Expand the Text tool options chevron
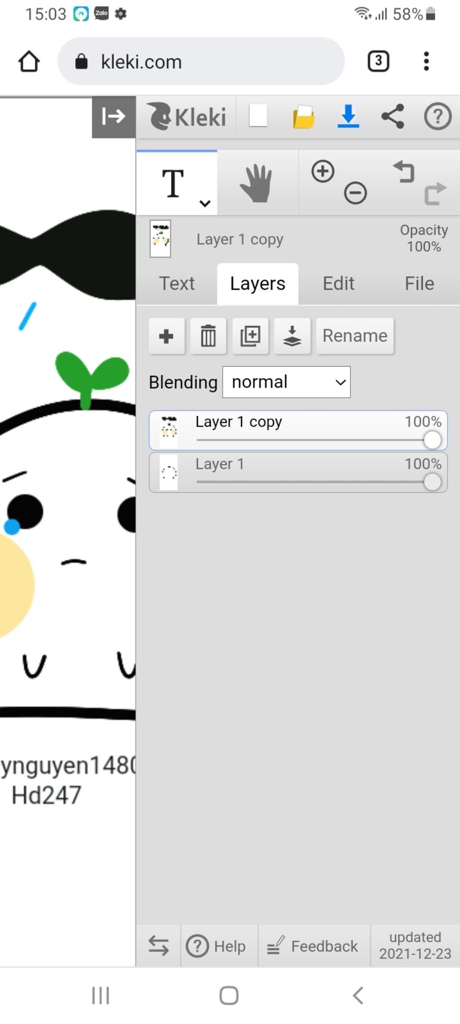 pos(205,203)
